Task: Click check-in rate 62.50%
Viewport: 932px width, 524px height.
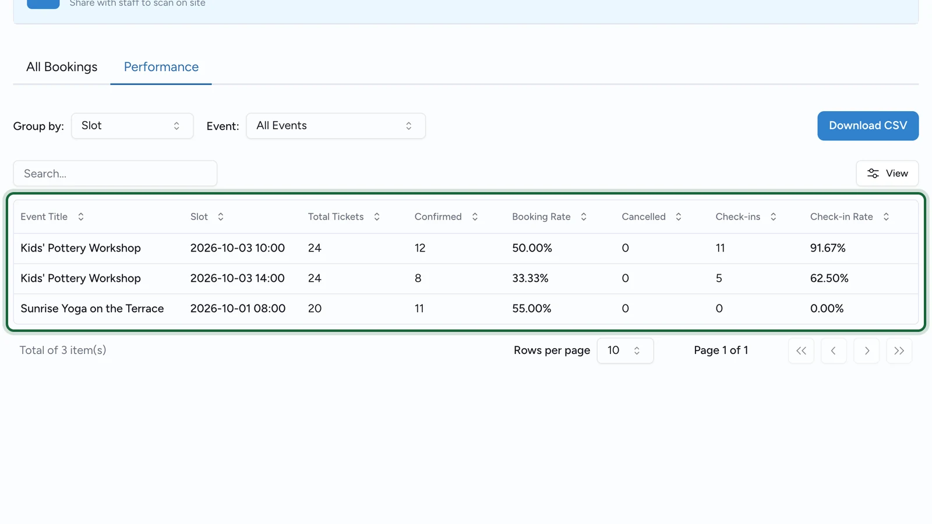Action: tap(829, 278)
